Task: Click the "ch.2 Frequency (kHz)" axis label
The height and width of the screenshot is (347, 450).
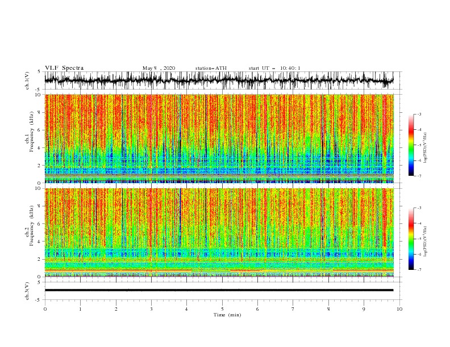Action: click(30, 226)
